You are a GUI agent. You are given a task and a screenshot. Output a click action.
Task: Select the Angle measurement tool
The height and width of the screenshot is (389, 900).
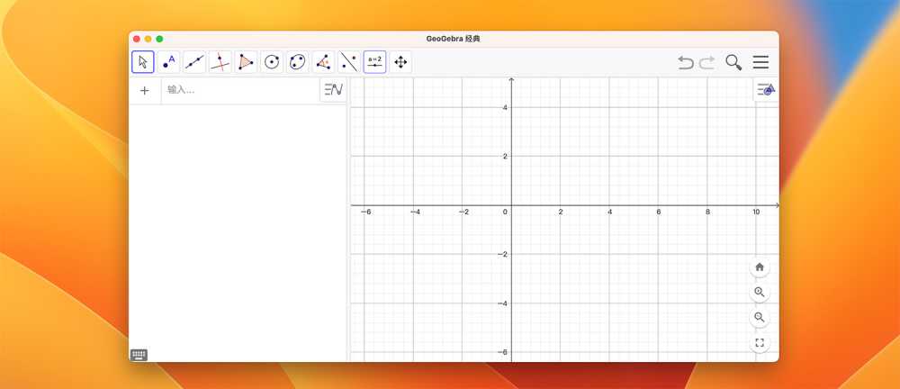tap(323, 62)
